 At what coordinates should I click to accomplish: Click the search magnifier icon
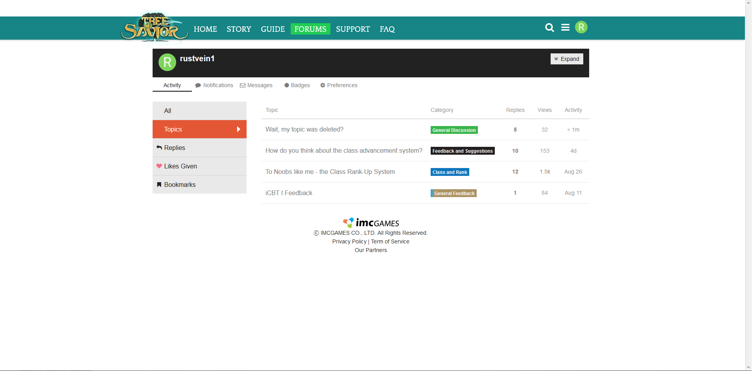[549, 27]
